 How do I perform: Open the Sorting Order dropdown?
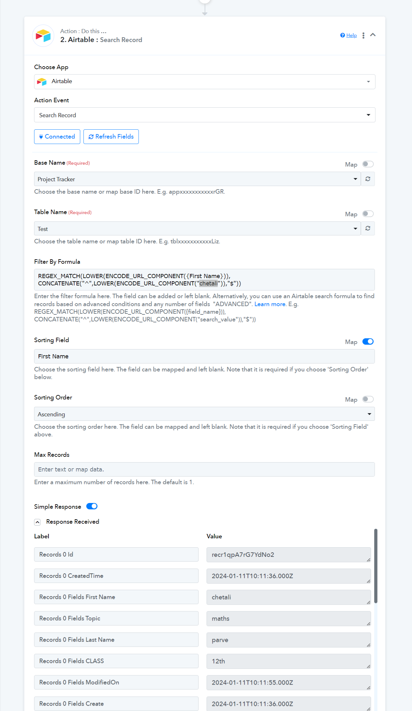pos(205,414)
